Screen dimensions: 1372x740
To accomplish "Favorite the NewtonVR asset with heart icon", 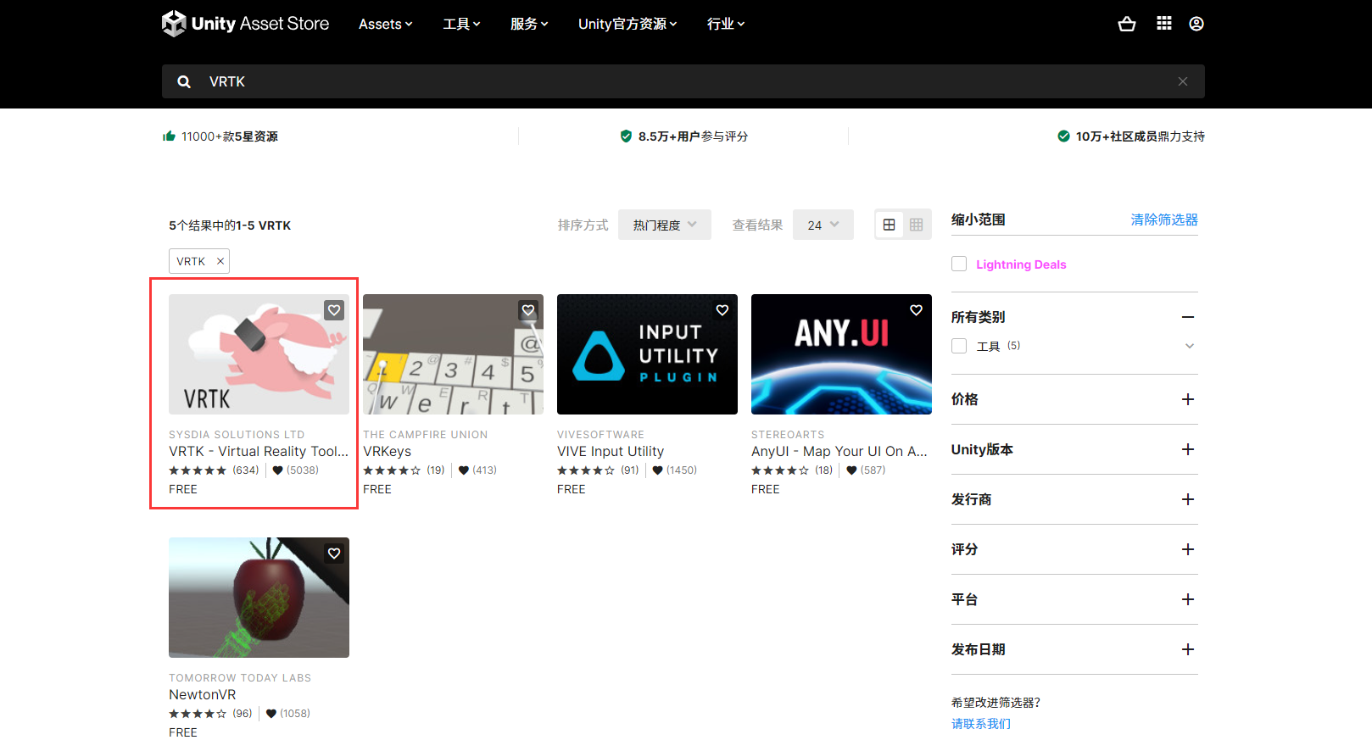I will (334, 554).
